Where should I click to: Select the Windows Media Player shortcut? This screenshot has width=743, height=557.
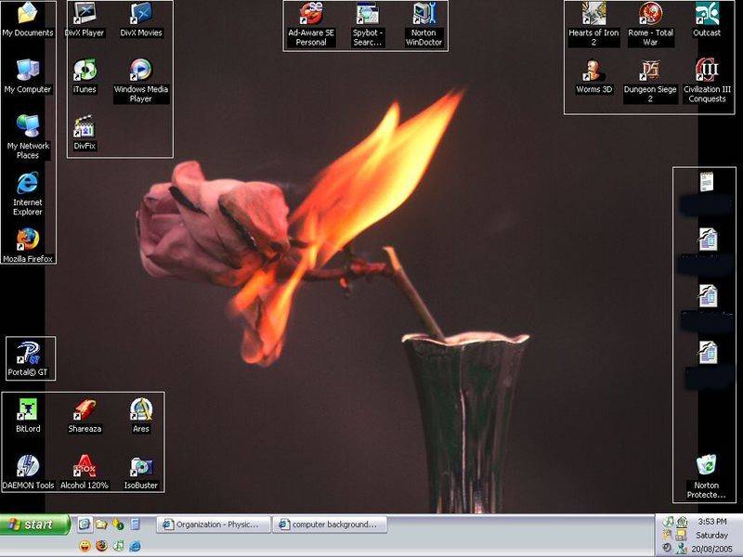[x=140, y=71]
